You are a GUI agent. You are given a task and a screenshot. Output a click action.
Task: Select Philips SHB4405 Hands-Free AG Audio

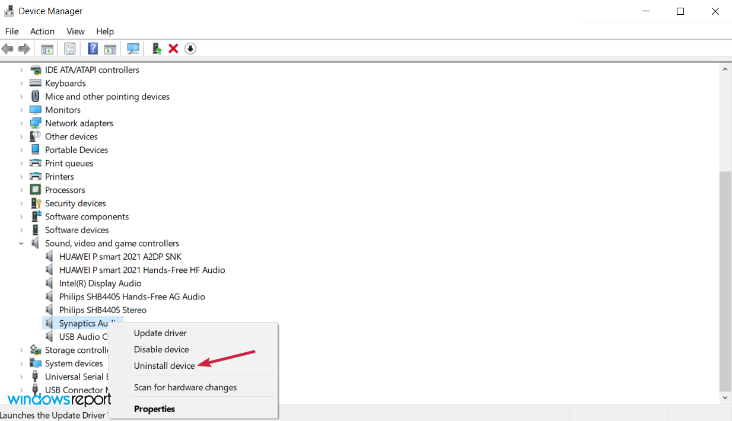132,296
